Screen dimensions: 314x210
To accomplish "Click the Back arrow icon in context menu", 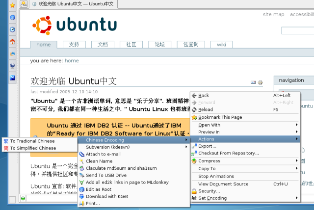I will coord(194,96).
